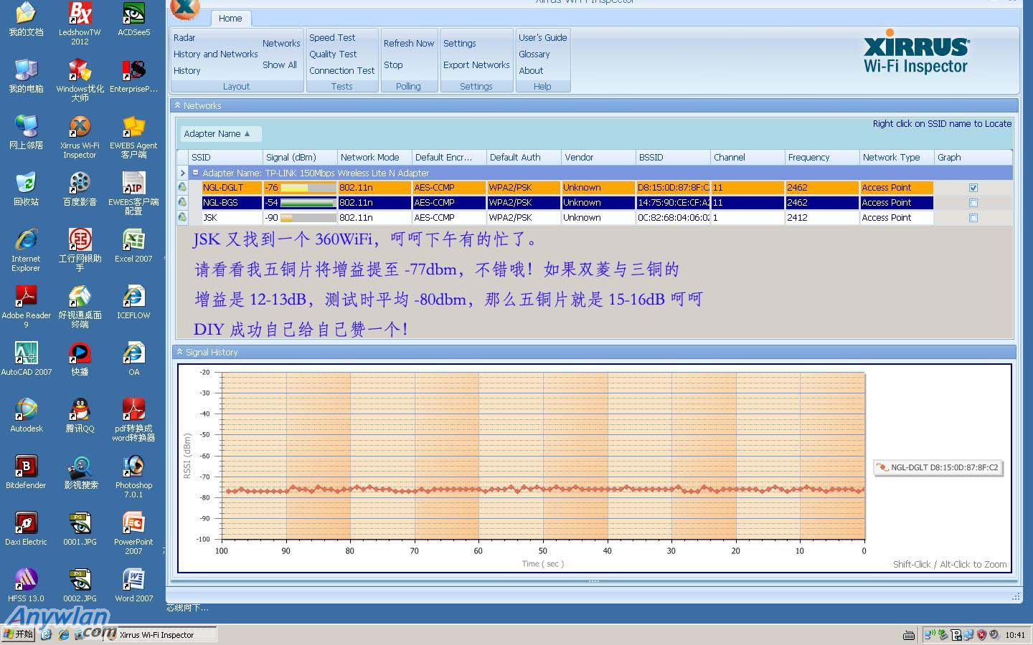
Task: Choose the Show All layout option
Action: pyautogui.click(x=280, y=64)
